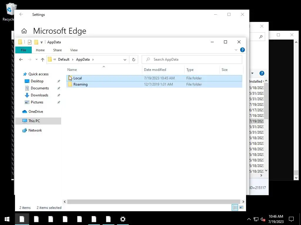The image size is (301, 225).
Task: Expand the ribbon with the chevron
Action: tap(236, 50)
